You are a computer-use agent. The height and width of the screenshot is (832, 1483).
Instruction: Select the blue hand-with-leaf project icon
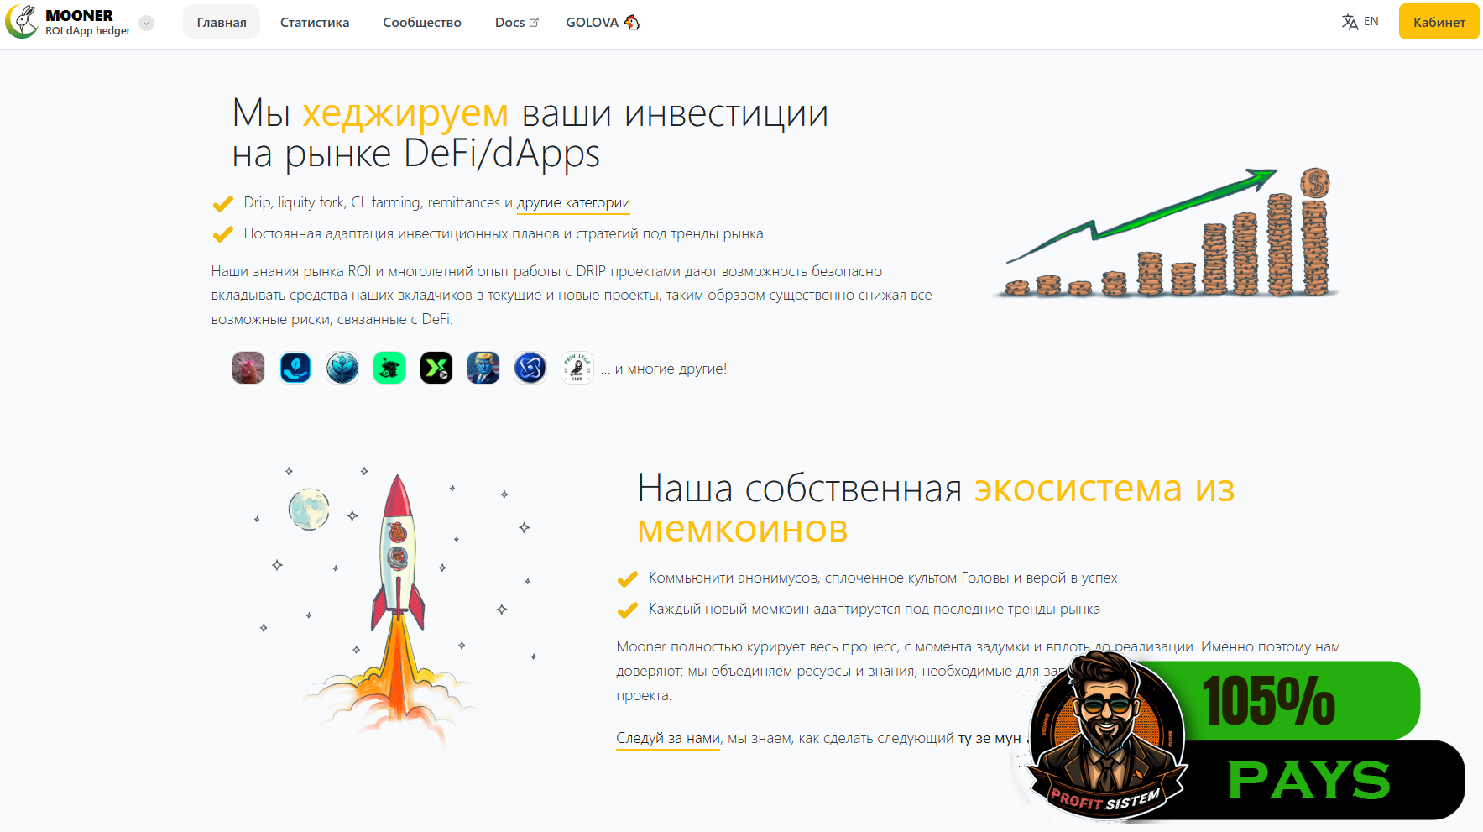295,368
